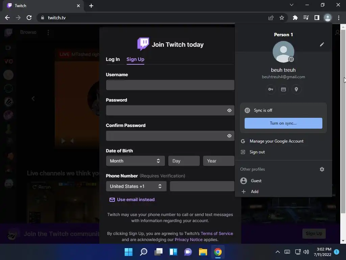Choose Sign out in profile menu
This screenshot has width=346, height=260.
pos(283,152)
